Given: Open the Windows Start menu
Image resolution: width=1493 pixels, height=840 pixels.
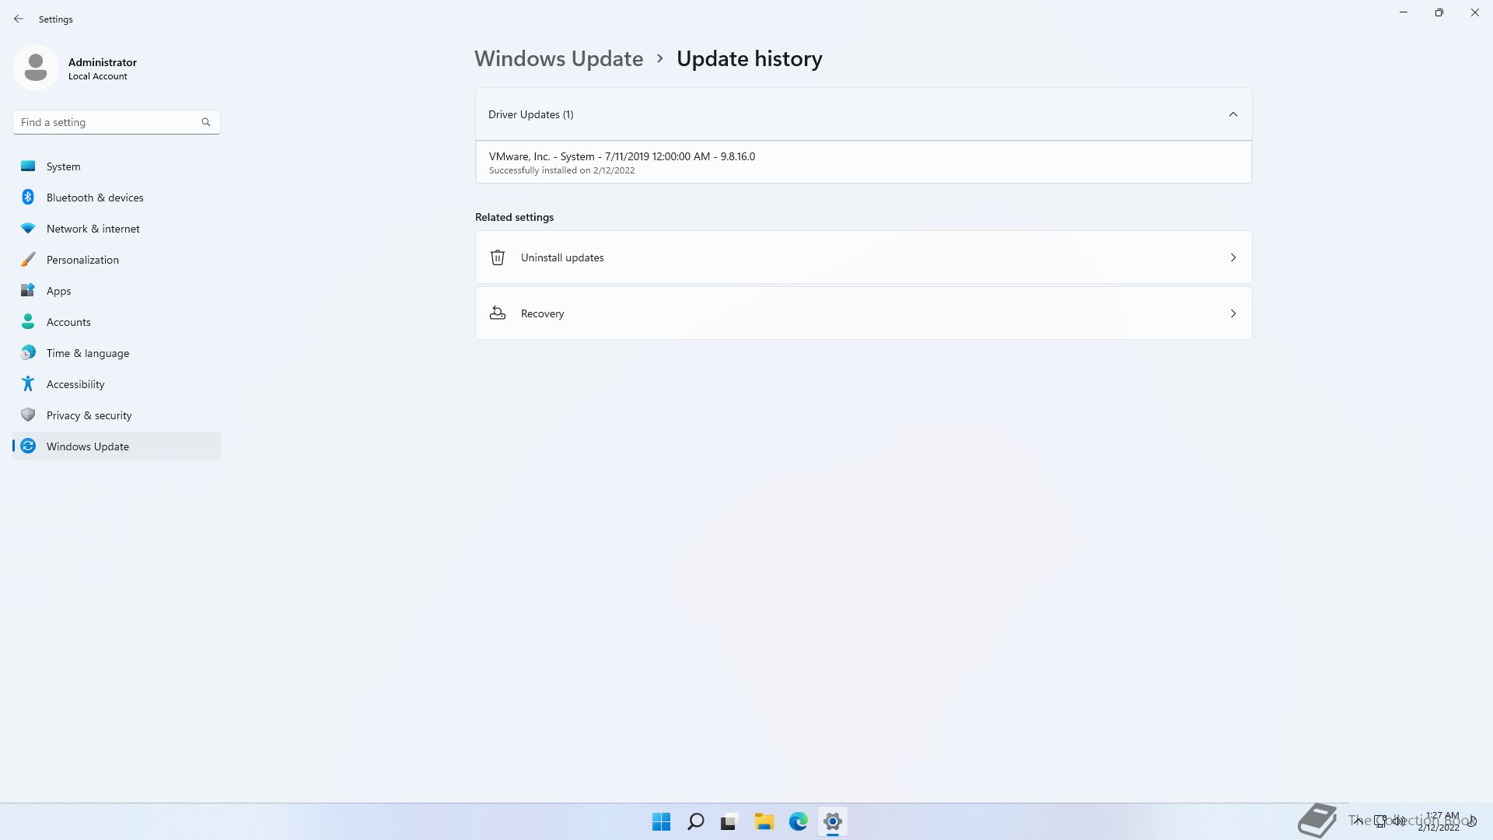Looking at the screenshot, I should click(662, 821).
